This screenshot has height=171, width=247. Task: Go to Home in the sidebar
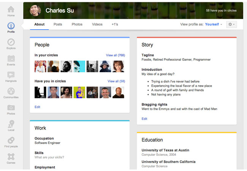click(x=11, y=11)
